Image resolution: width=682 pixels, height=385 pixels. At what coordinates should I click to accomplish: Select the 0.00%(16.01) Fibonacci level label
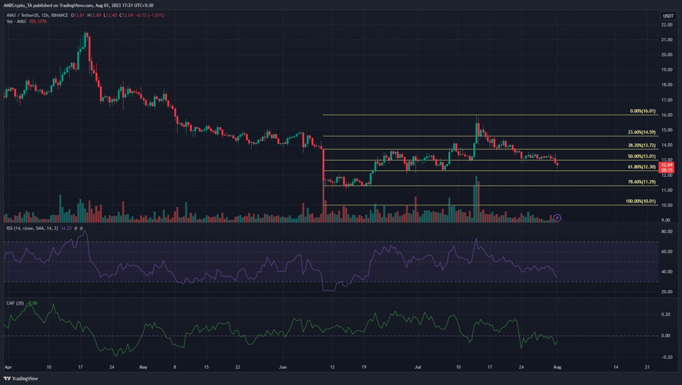(x=642, y=111)
